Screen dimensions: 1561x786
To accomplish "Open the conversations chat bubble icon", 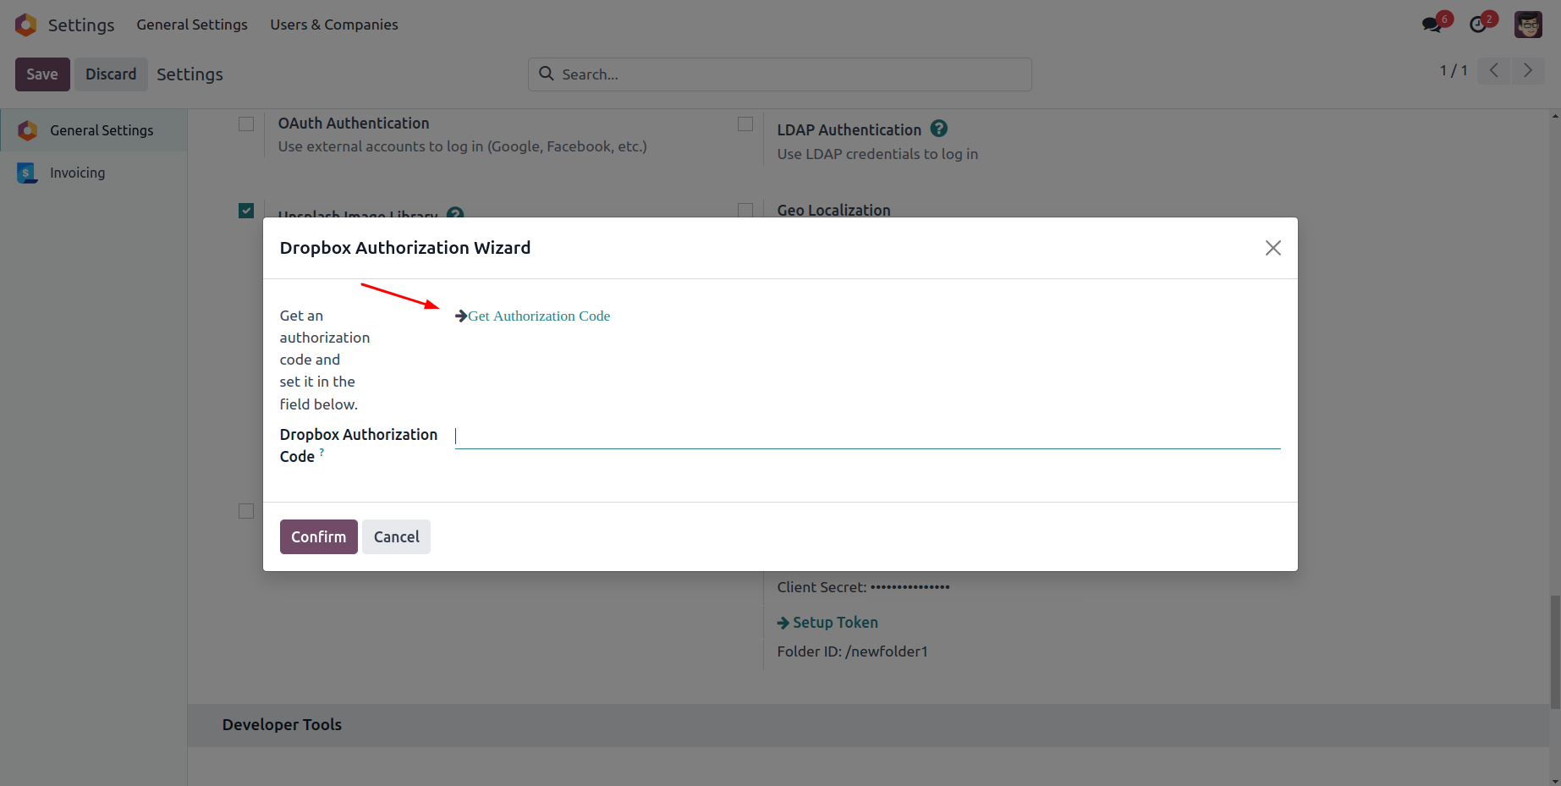I will [1432, 25].
